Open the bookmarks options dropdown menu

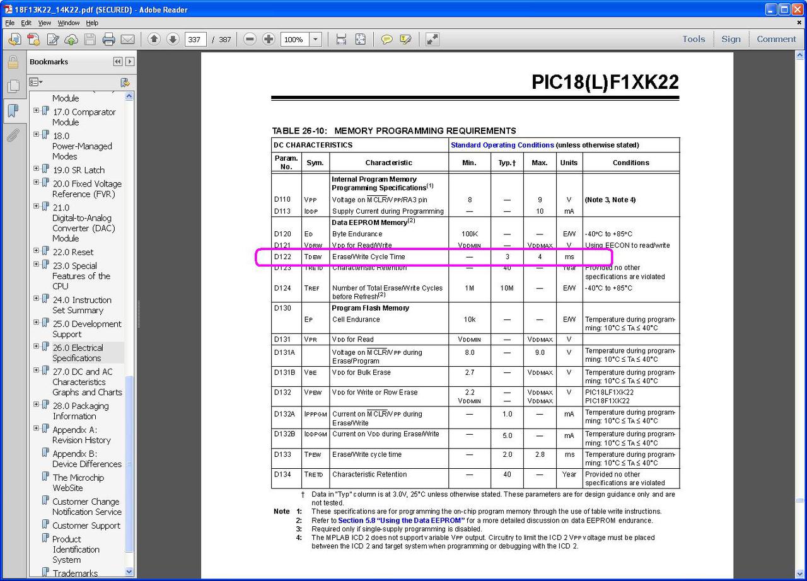tap(37, 82)
